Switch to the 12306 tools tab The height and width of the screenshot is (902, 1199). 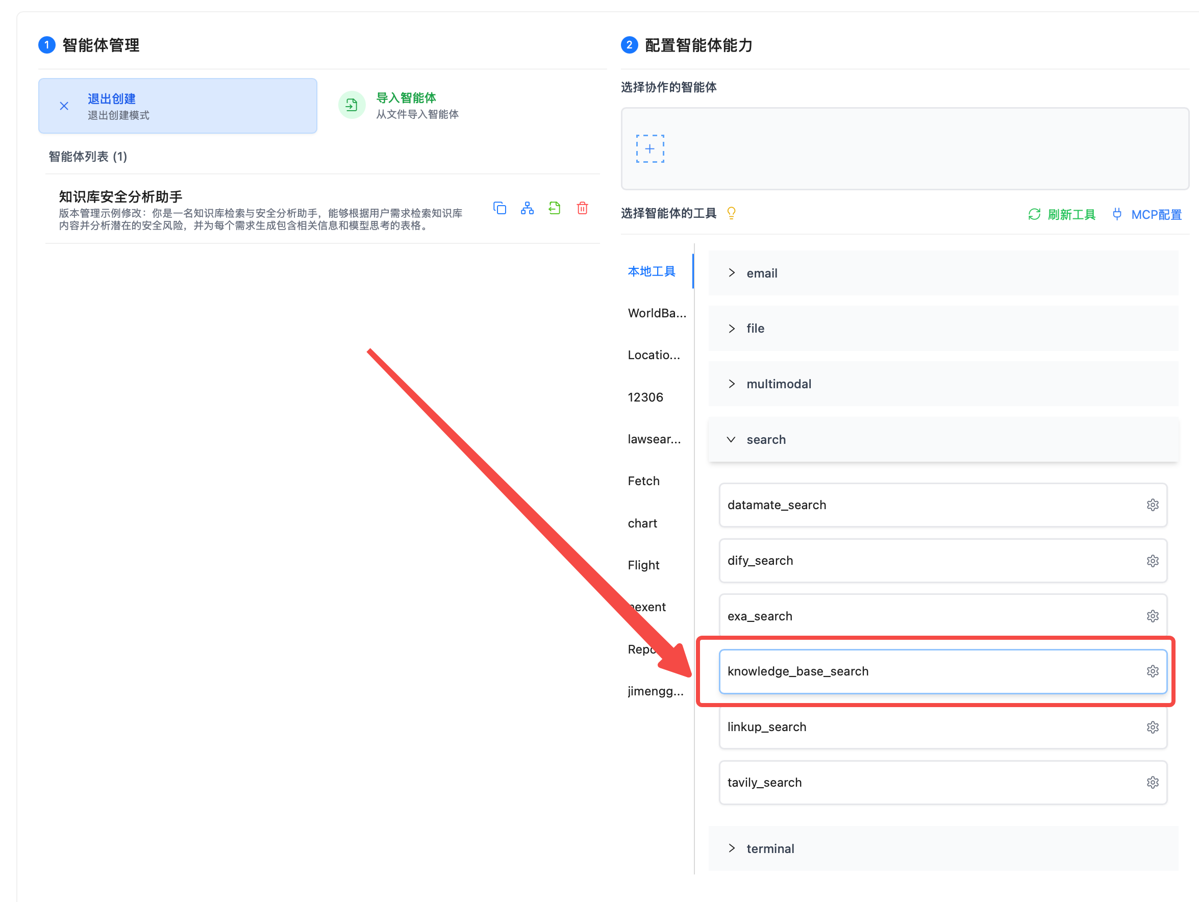(x=645, y=397)
